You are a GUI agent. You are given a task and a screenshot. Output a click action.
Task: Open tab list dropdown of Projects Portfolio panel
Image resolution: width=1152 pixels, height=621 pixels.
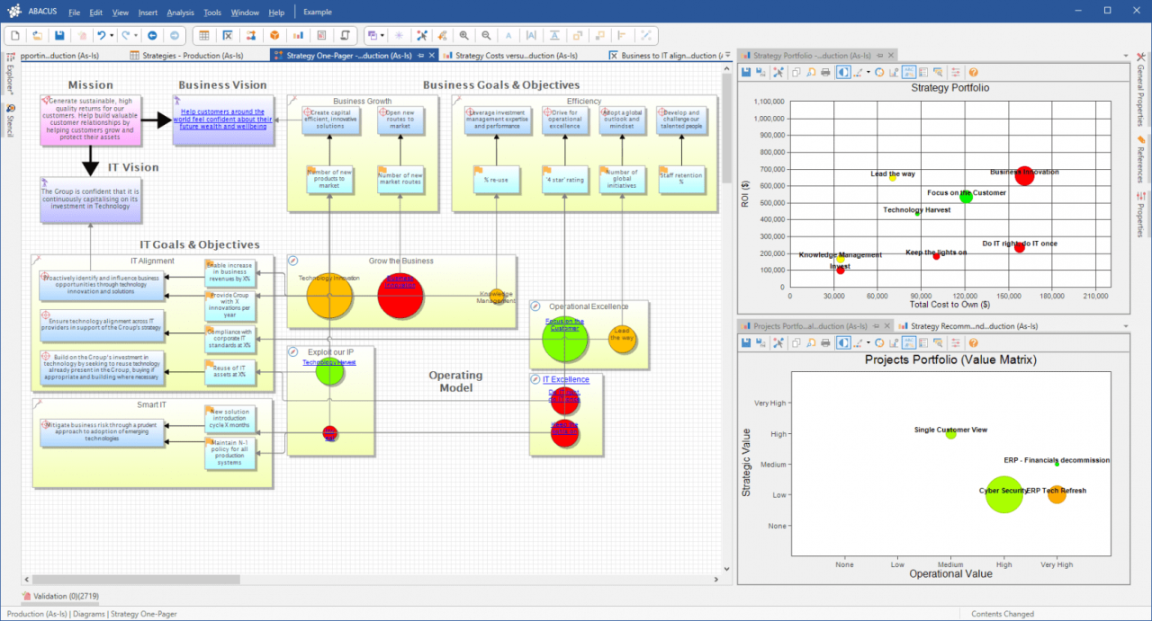pos(1124,325)
